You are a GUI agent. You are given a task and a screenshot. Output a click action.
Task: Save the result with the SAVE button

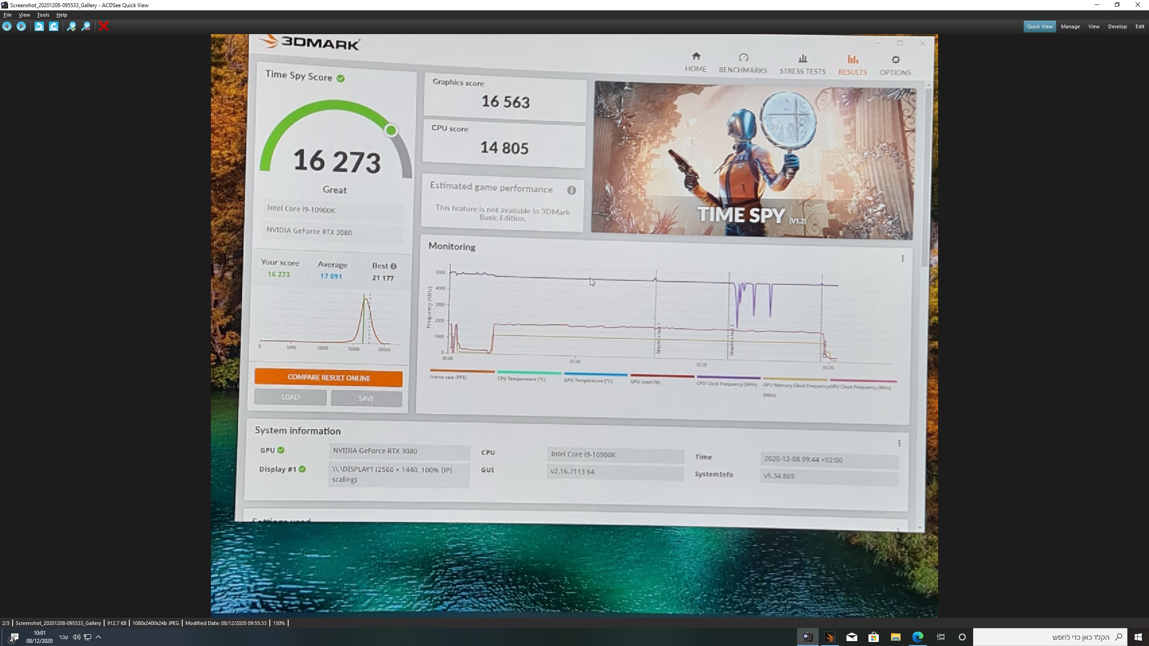pos(366,398)
